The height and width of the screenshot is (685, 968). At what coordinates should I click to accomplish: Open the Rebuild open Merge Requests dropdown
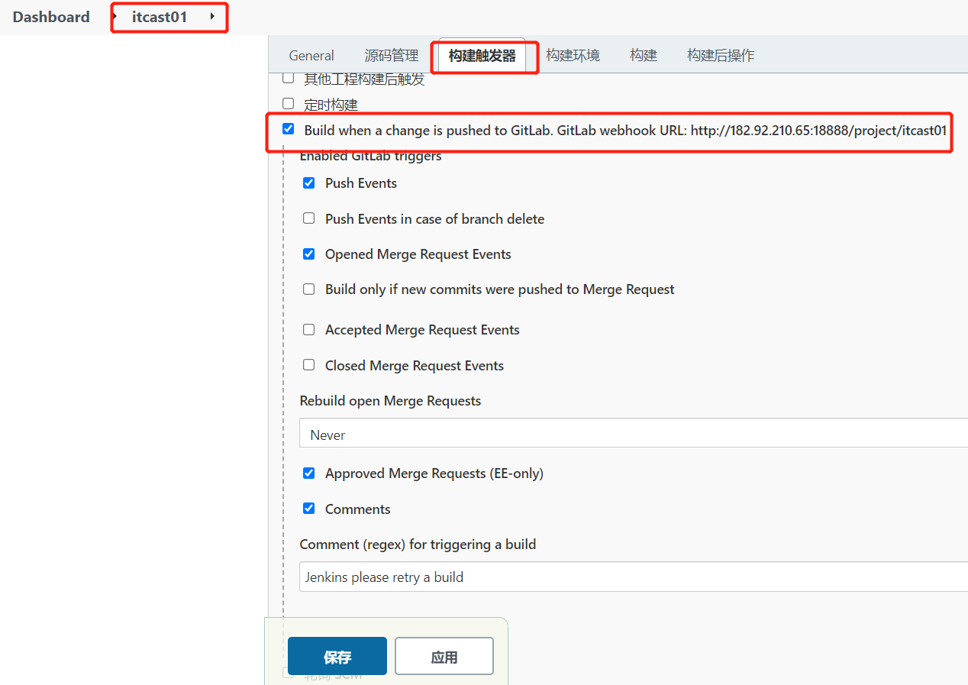coord(634,433)
